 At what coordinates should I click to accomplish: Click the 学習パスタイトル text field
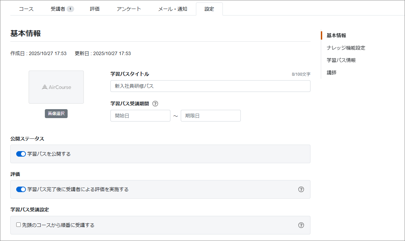coord(210,86)
